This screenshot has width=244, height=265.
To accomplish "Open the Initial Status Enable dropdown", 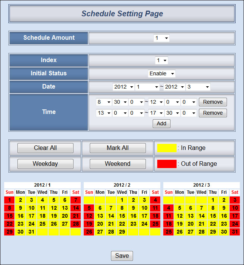I will [161, 73].
